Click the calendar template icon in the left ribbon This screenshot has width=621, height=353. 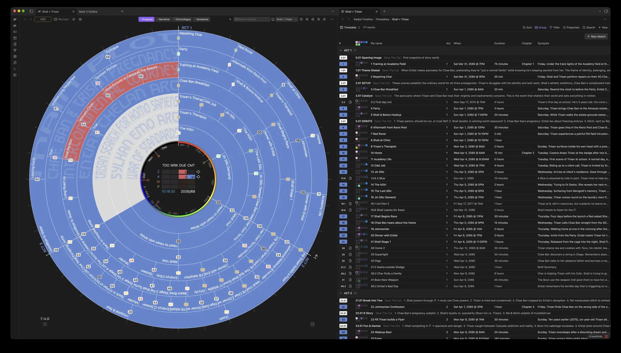pos(15,38)
